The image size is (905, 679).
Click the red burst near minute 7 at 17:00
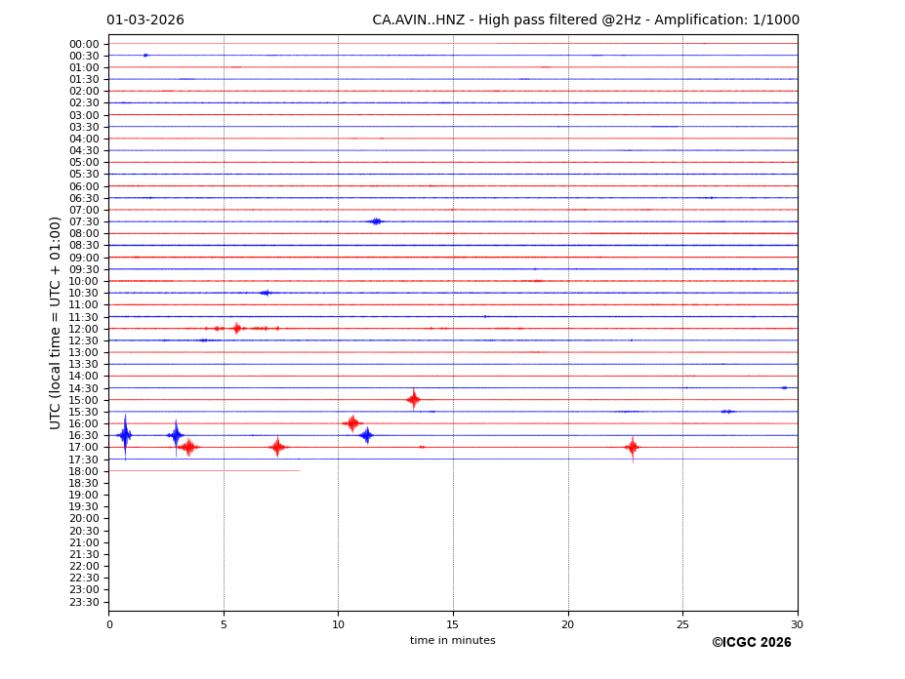click(277, 448)
